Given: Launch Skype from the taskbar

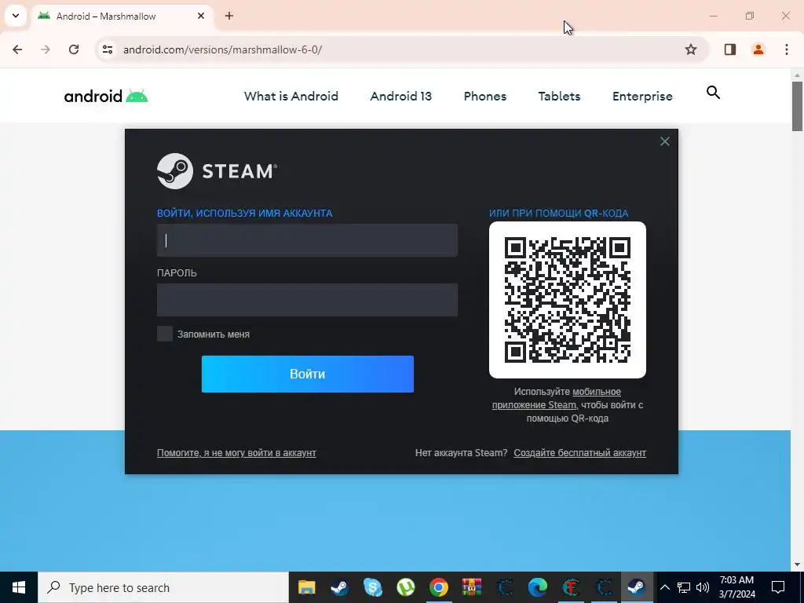Looking at the screenshot, I should click(373, 587).
